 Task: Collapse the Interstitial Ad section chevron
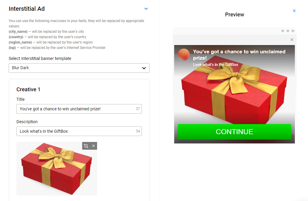[x=146, y=9]
